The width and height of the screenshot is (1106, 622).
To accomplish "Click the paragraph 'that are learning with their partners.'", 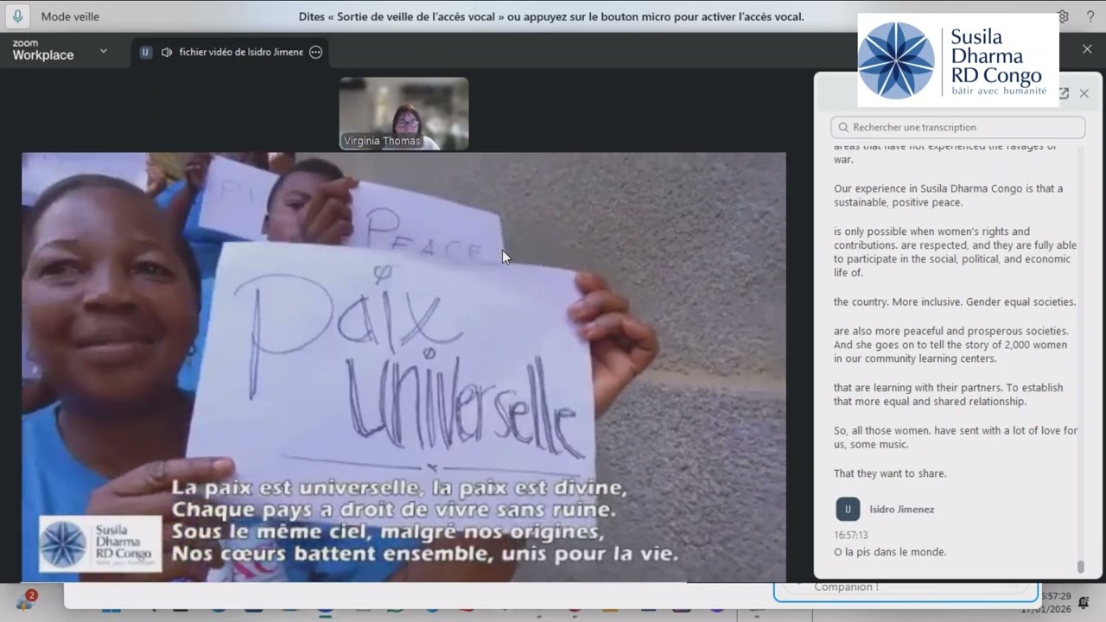I will (948, 395).
